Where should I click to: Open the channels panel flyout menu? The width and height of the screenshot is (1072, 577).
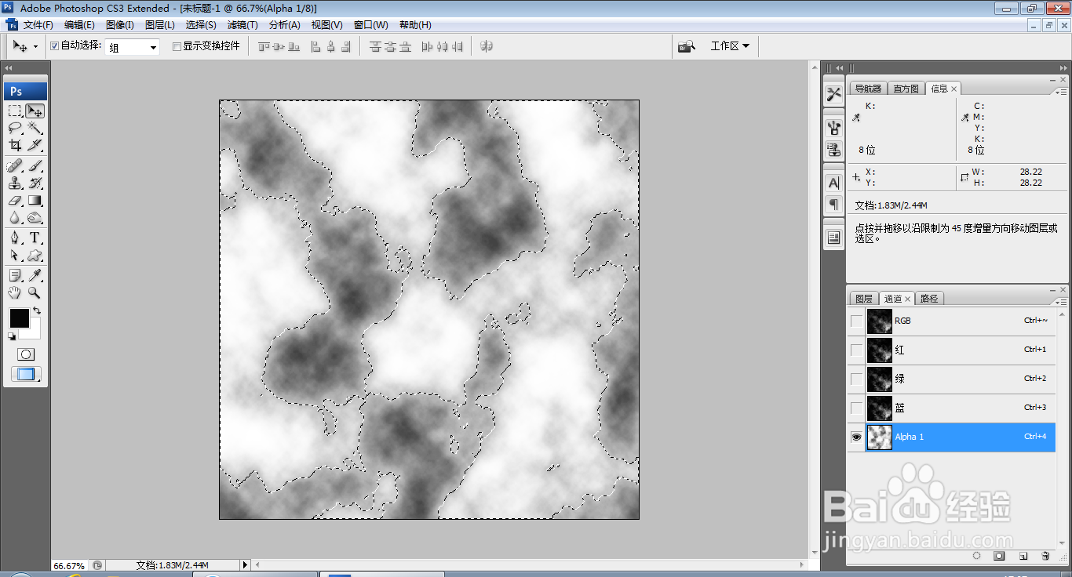(x=1061, y=301)
